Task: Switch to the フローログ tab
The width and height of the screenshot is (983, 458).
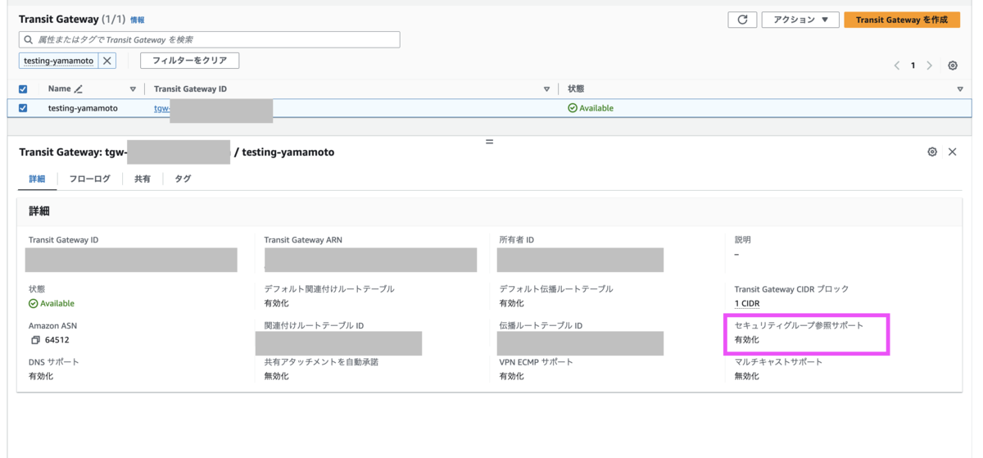Action: coord(90,179)
